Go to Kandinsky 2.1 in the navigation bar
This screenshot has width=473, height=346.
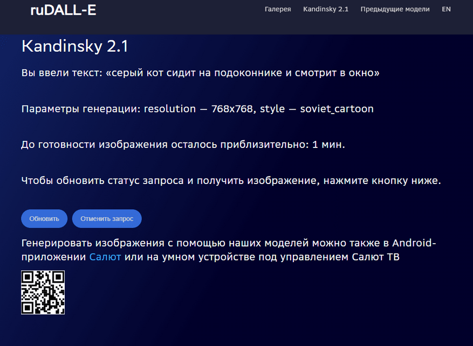pos(325,9)
